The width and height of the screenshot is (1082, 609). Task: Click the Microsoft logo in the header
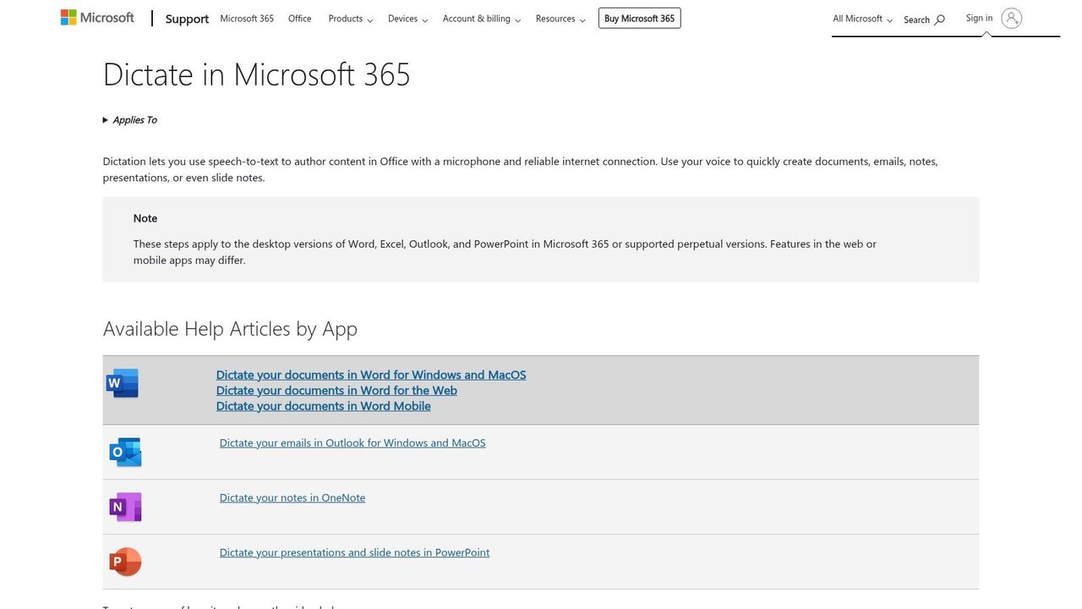(x=97, y=18)
